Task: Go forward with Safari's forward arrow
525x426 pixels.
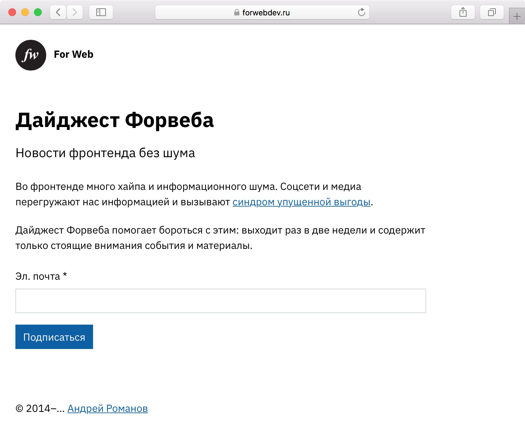Action: [x=75, y=13]
